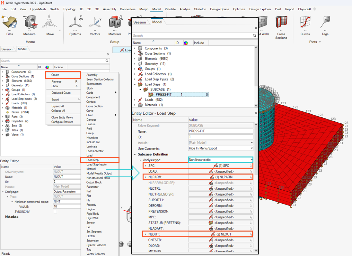Click the VALUE field showing 10
The width and height of the screenshot is (352, 256).
[x=67, y=207]
